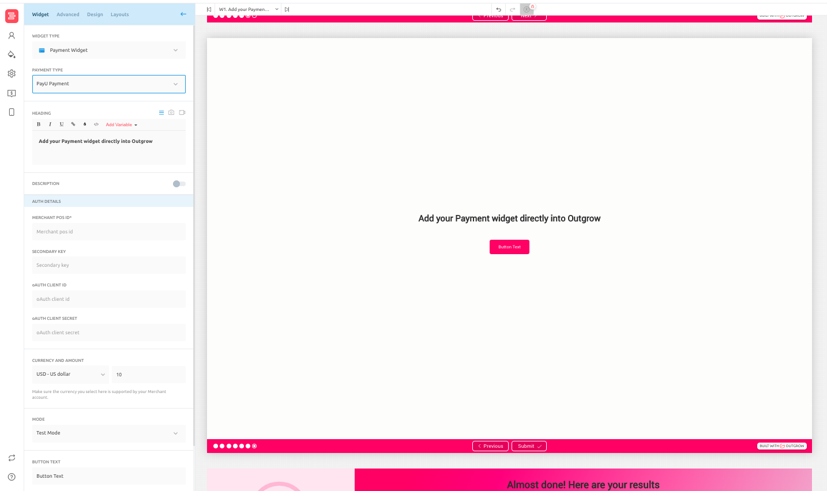The height and width of the screenshot is (491, 827).
Task: Open the builder section icon in sidebar
Action: coord(12,16)
